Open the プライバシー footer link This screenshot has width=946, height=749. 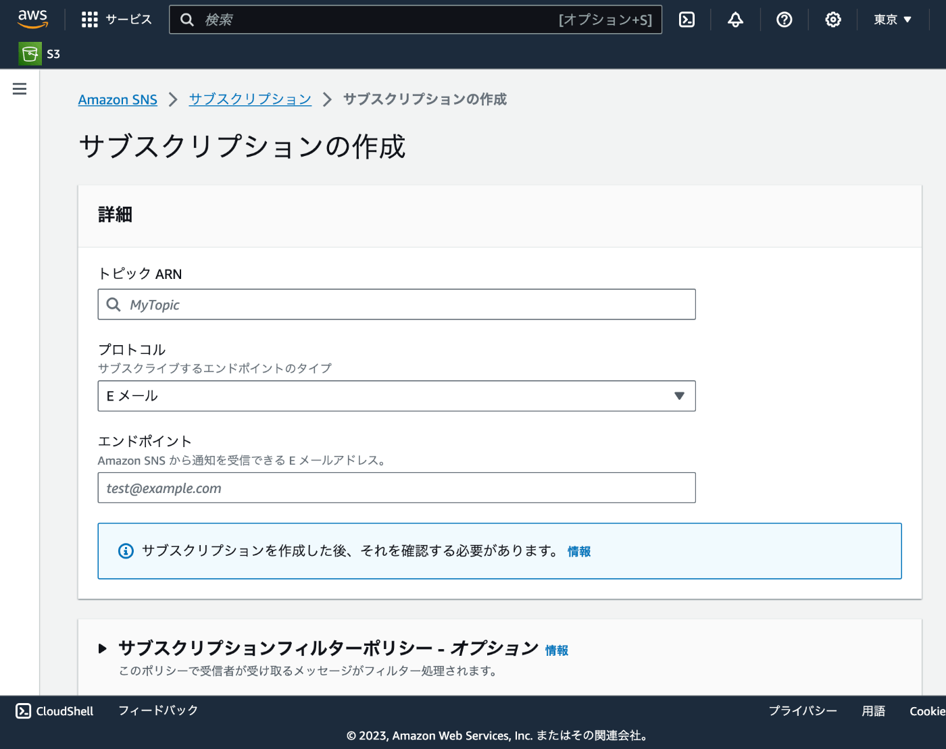803,711
